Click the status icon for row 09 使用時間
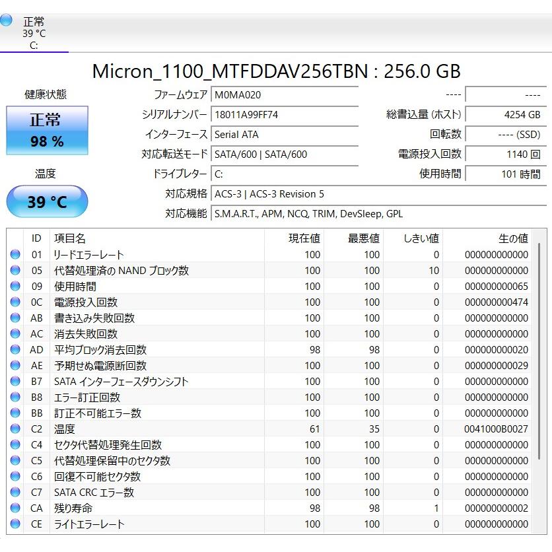Image resolution: width=552 pixels, height=552 pixels. [x=15, y=286]
